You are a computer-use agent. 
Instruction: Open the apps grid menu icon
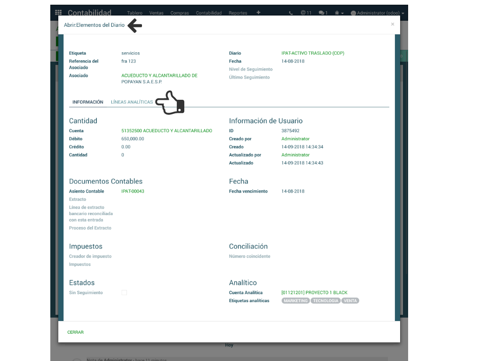[x=58, y=13]
